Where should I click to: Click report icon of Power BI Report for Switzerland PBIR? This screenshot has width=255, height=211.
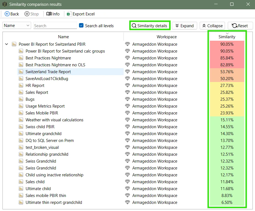[14, 44]
